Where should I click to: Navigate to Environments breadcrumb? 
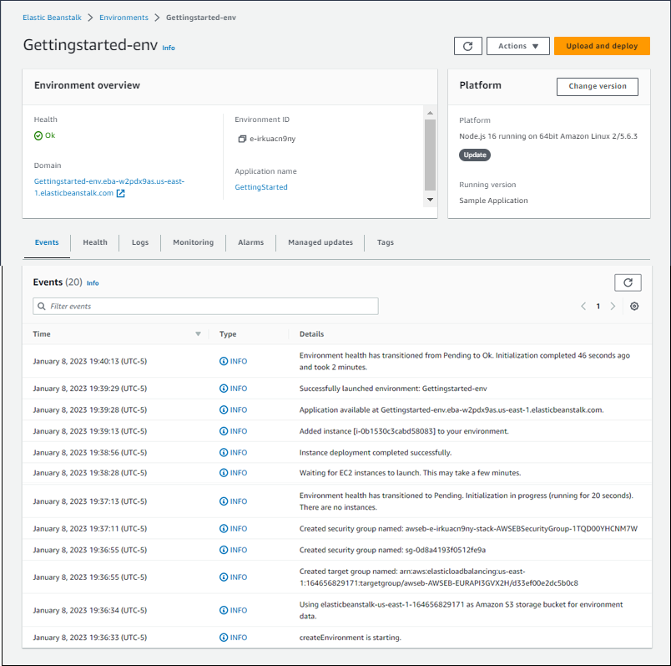[x=124, y=18]
